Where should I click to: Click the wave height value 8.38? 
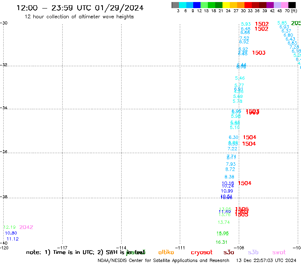pos(229,177)
